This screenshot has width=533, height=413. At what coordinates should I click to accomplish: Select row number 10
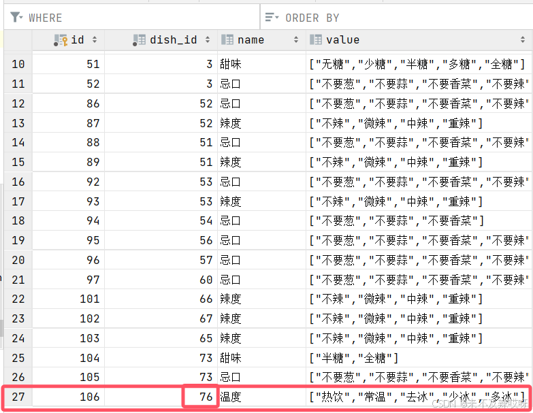click(x=18, y=64)
